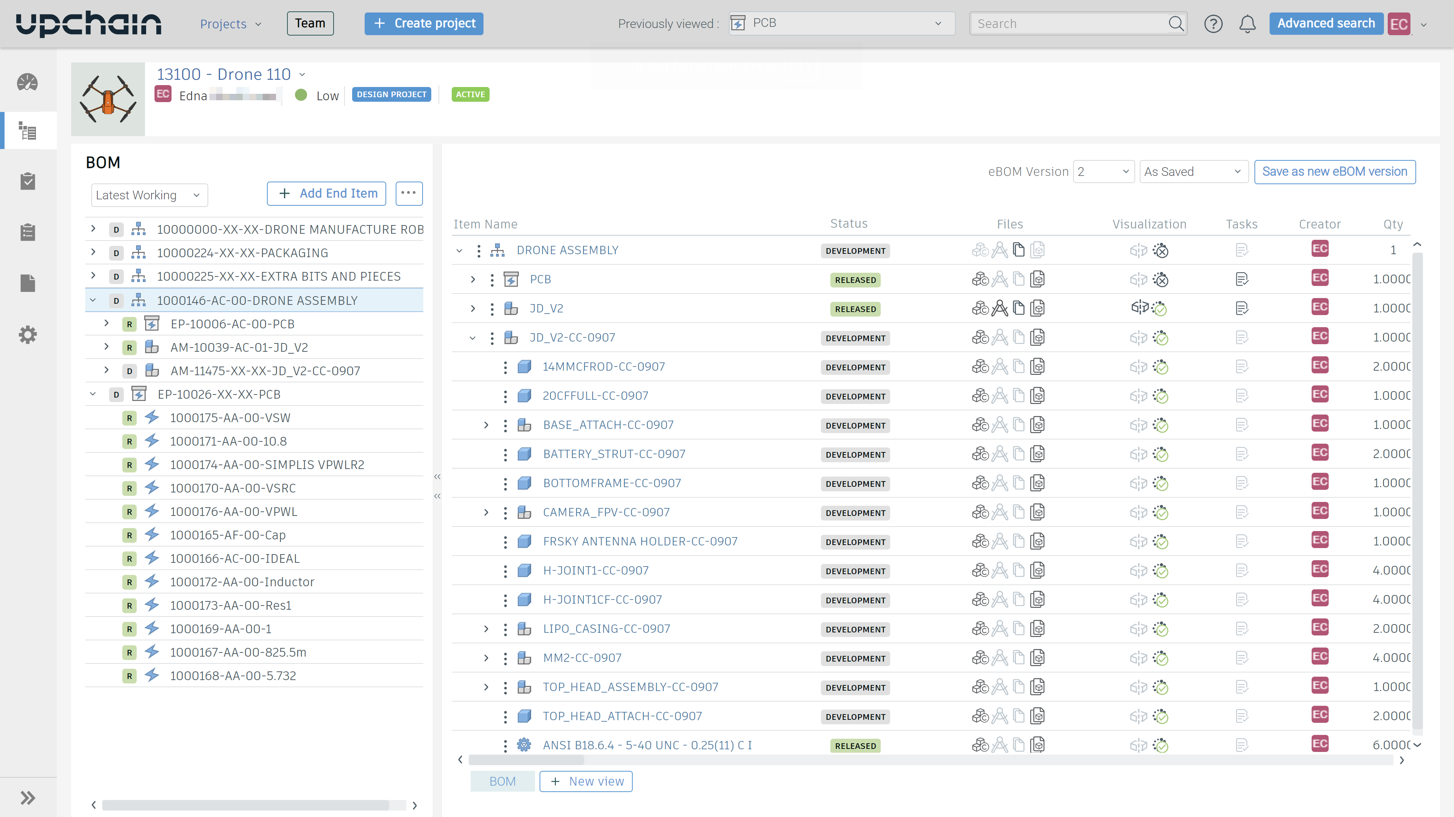1454x817 pixels.
Task: Open row menu dots for ANSI B18.6.4 item
Action: click(505, 746)
